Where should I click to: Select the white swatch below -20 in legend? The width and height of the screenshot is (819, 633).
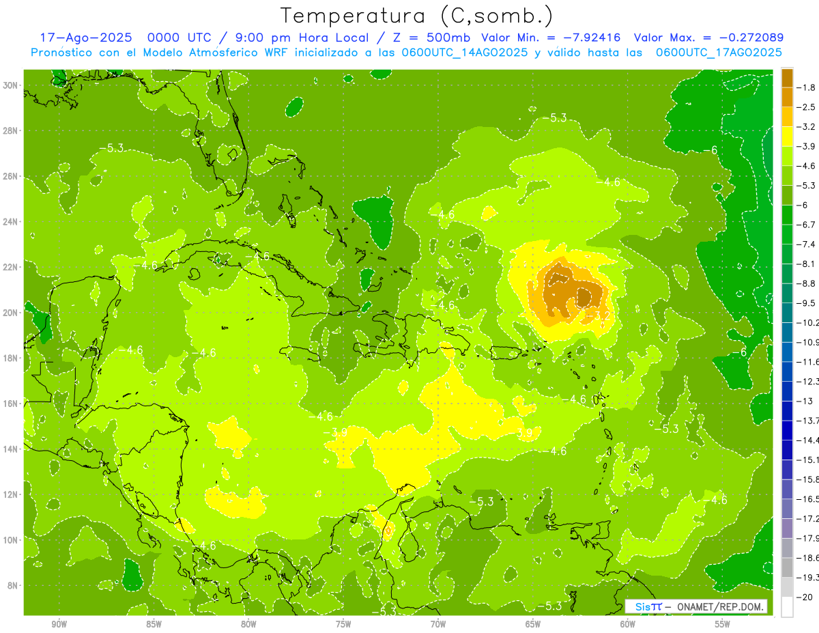pos(787,606)
